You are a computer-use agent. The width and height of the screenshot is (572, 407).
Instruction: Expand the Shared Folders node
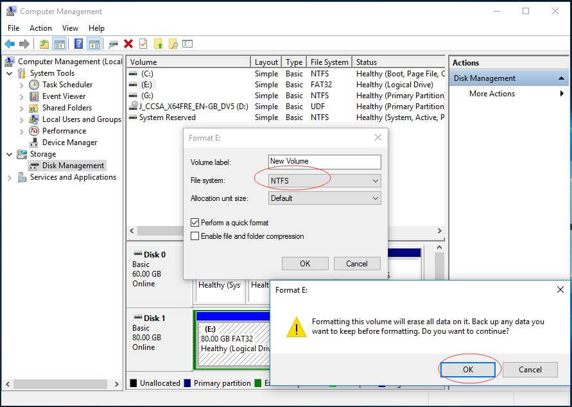(x=22, y=108)
